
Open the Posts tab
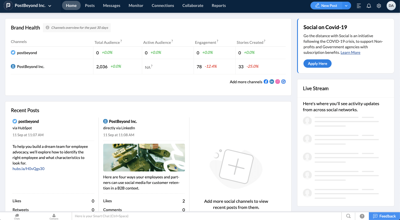point(90,6)
